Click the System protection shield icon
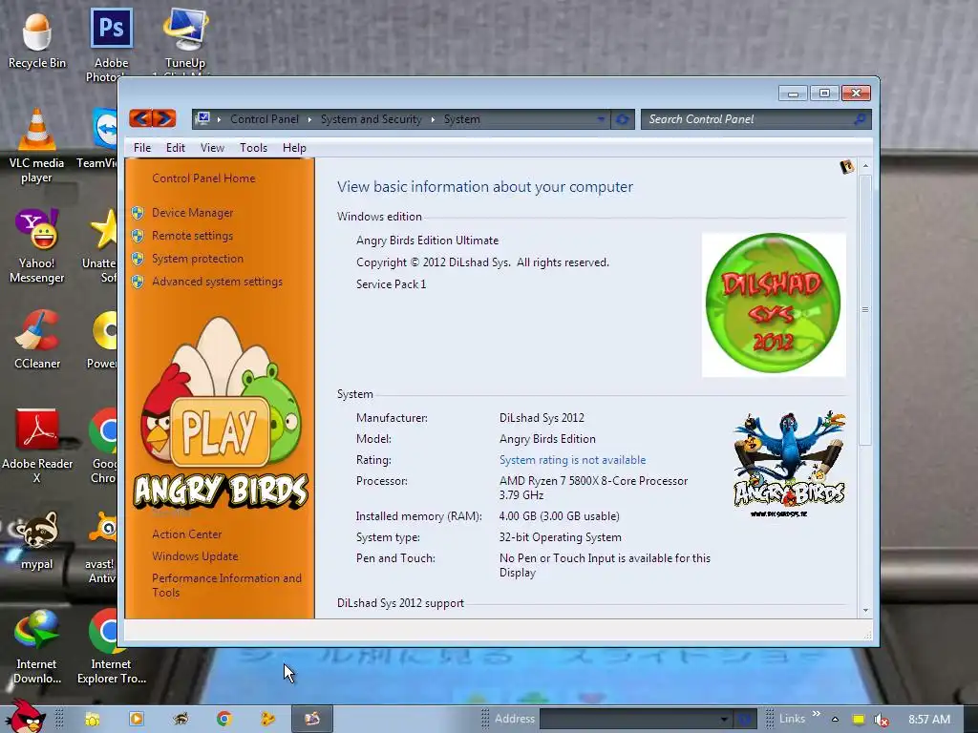978x733 pixels. (138, 259)
